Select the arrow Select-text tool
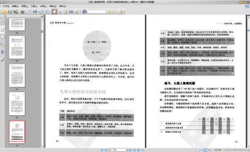This screenshot has height=152, width=250. tap(60, 12)
